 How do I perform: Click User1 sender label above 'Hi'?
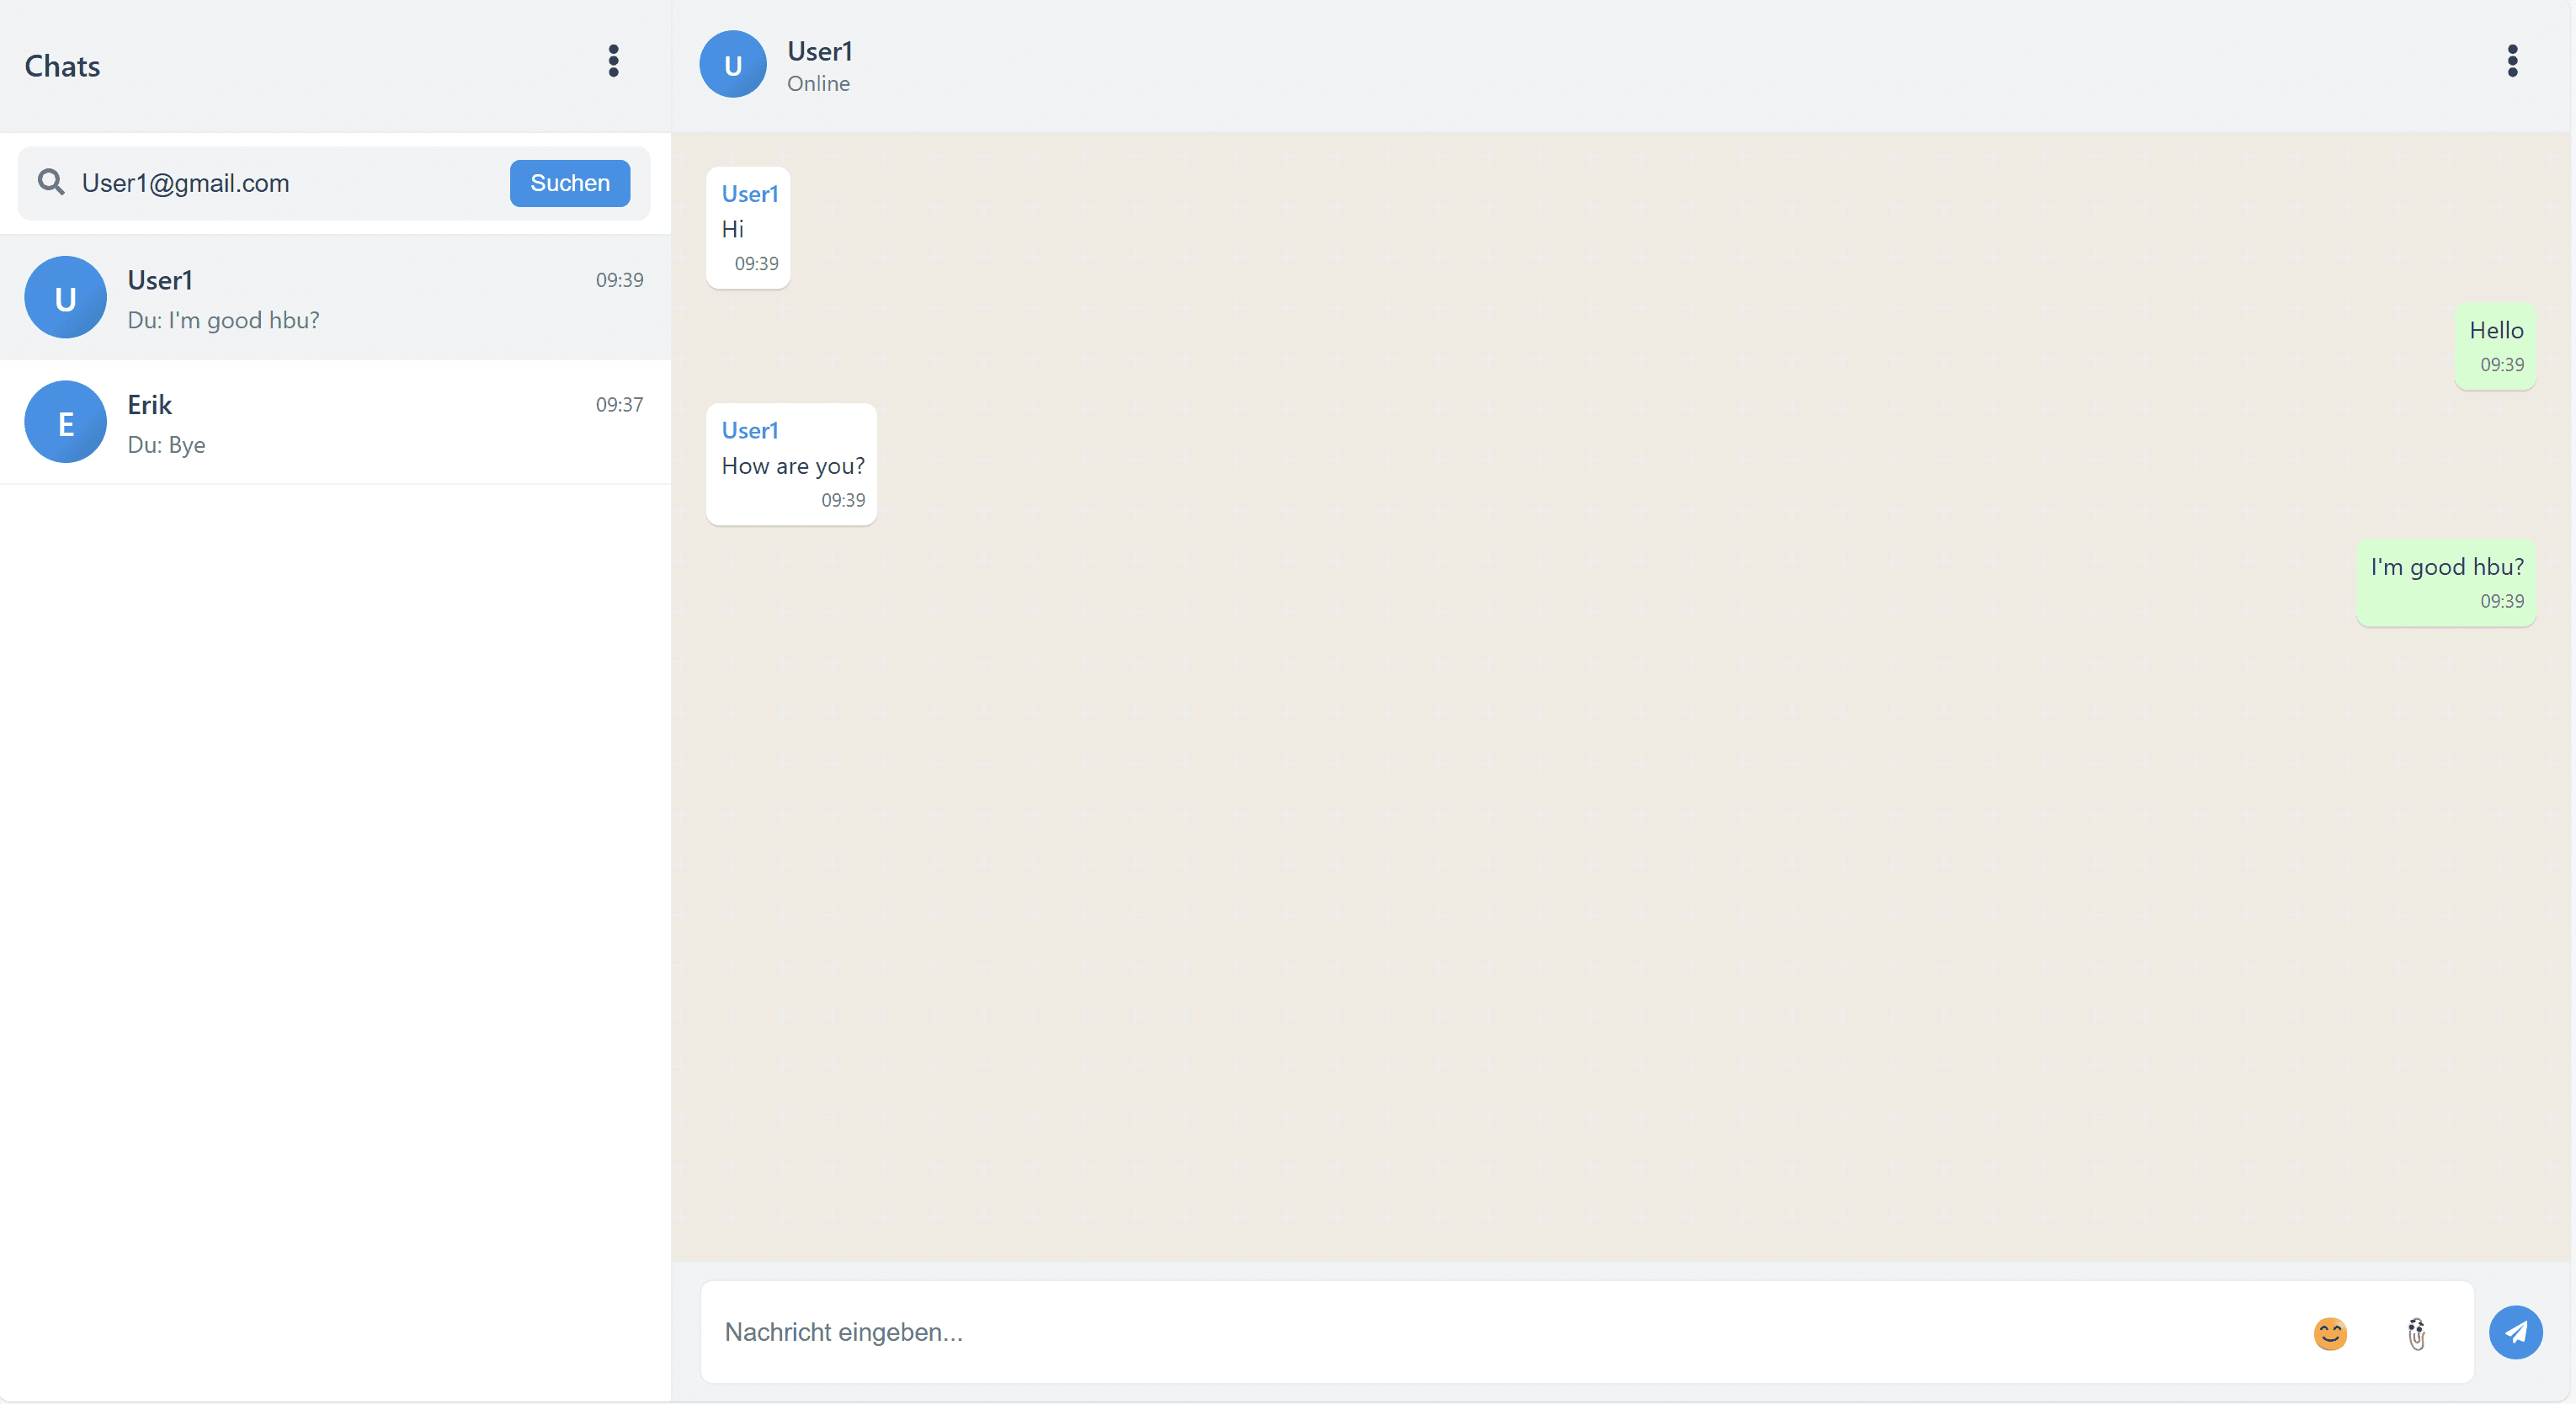tap(749, 194)
